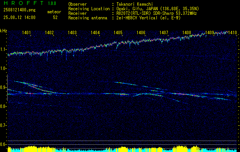The image size is (240, 152).
Task: Click the 1410 time axis marker
Action: point(232,32)
